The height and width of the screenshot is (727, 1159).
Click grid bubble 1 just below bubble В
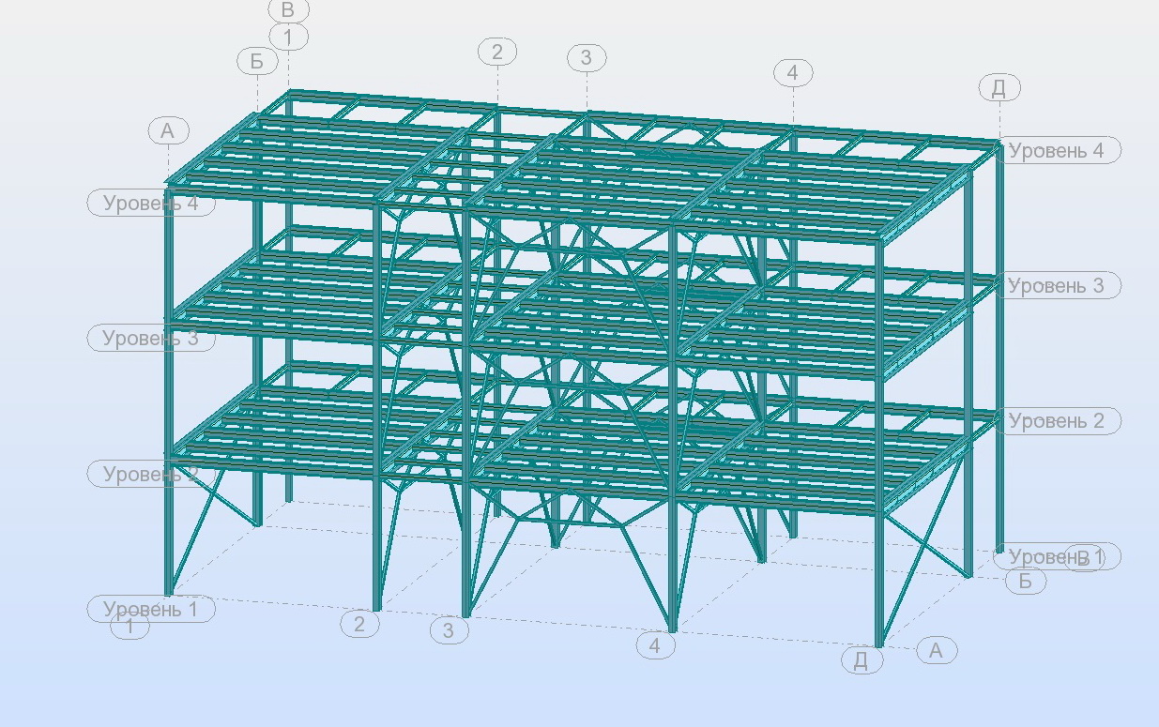pyautogui.click(x=288, y=37)
